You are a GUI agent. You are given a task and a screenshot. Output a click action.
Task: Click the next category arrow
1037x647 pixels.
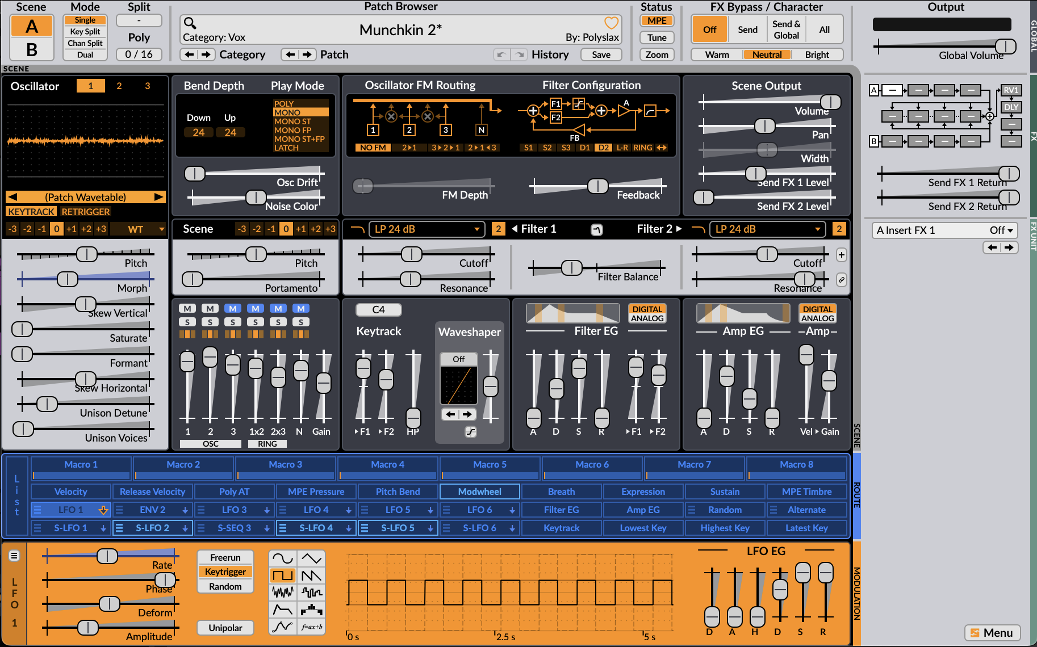point(206,54)
